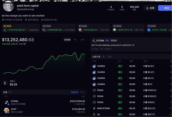Click the trades icon beside 2,864 笔交易
Image resolution: width=172 pixels, height=117 pixels.
point(26,20)
